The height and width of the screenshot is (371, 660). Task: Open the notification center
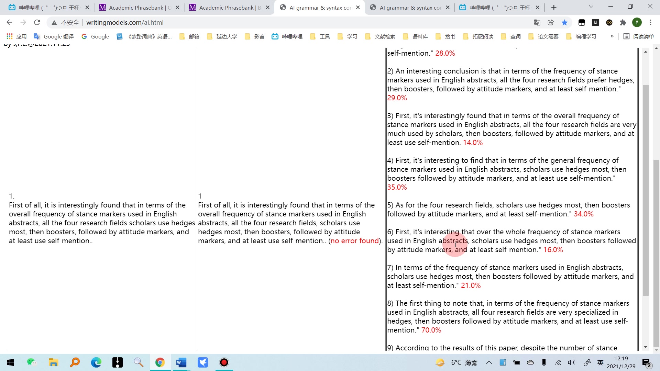click(x=647, y=362)
